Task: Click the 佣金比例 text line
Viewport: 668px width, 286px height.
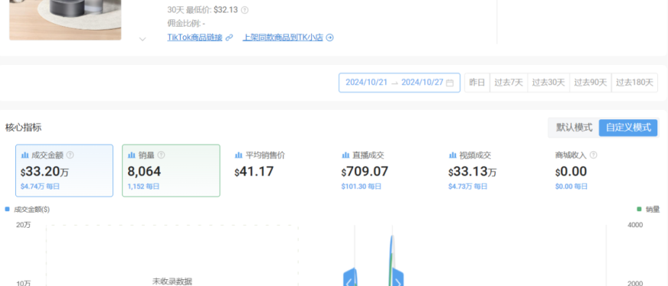Action: click(186, 24)
